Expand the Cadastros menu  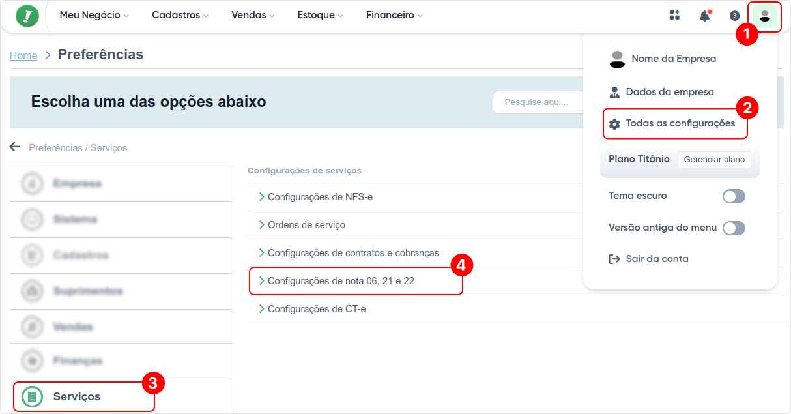pos(180,15)
